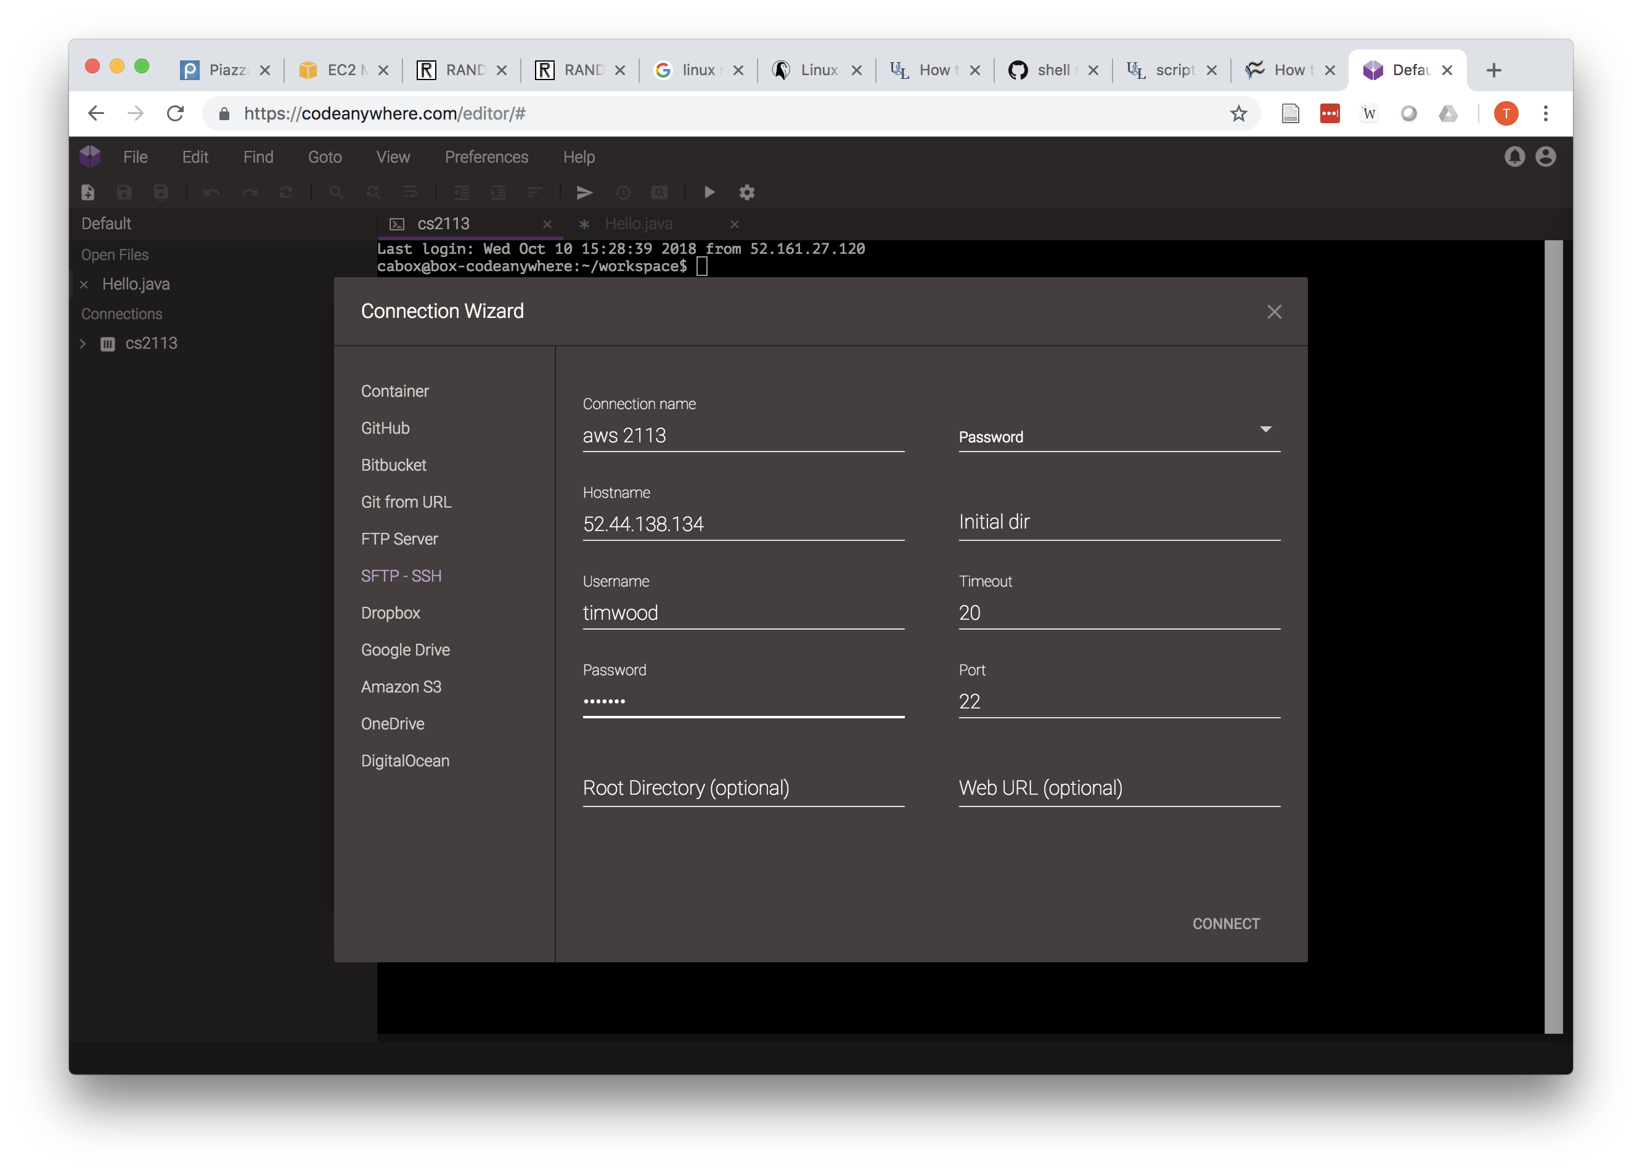Click the CONNECT button
This screenshot has width=1642, height=1173.
coord(1226,924)
